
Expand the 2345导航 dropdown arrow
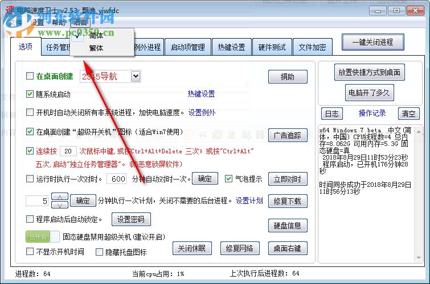(x=136, y=76)
